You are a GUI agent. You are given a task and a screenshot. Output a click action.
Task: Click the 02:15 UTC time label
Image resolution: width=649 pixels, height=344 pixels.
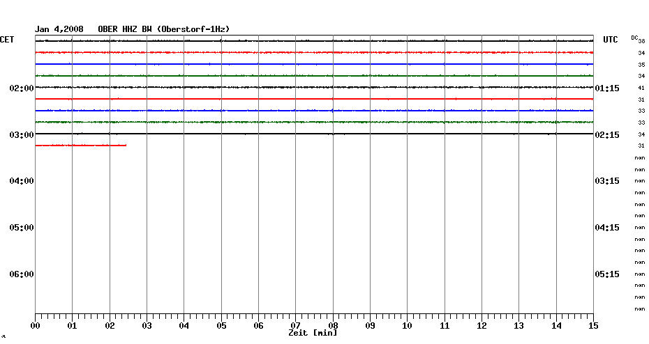click(607, 135)
